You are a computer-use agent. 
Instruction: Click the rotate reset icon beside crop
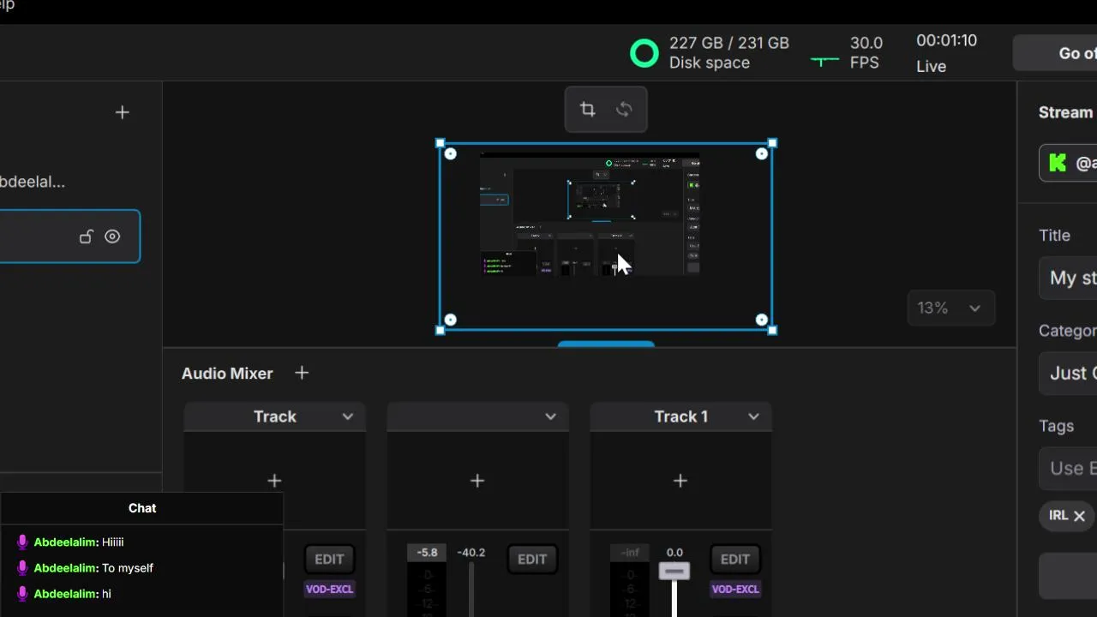624,109
